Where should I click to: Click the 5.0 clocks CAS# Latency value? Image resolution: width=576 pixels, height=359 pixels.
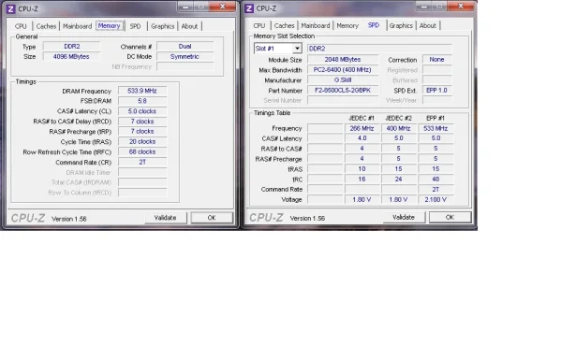[x=142, y=111]
